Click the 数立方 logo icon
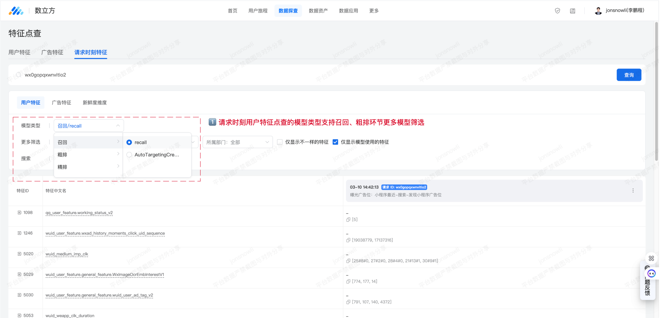The height and width of the screenshot is (318, 662). [x=16, y=11]
